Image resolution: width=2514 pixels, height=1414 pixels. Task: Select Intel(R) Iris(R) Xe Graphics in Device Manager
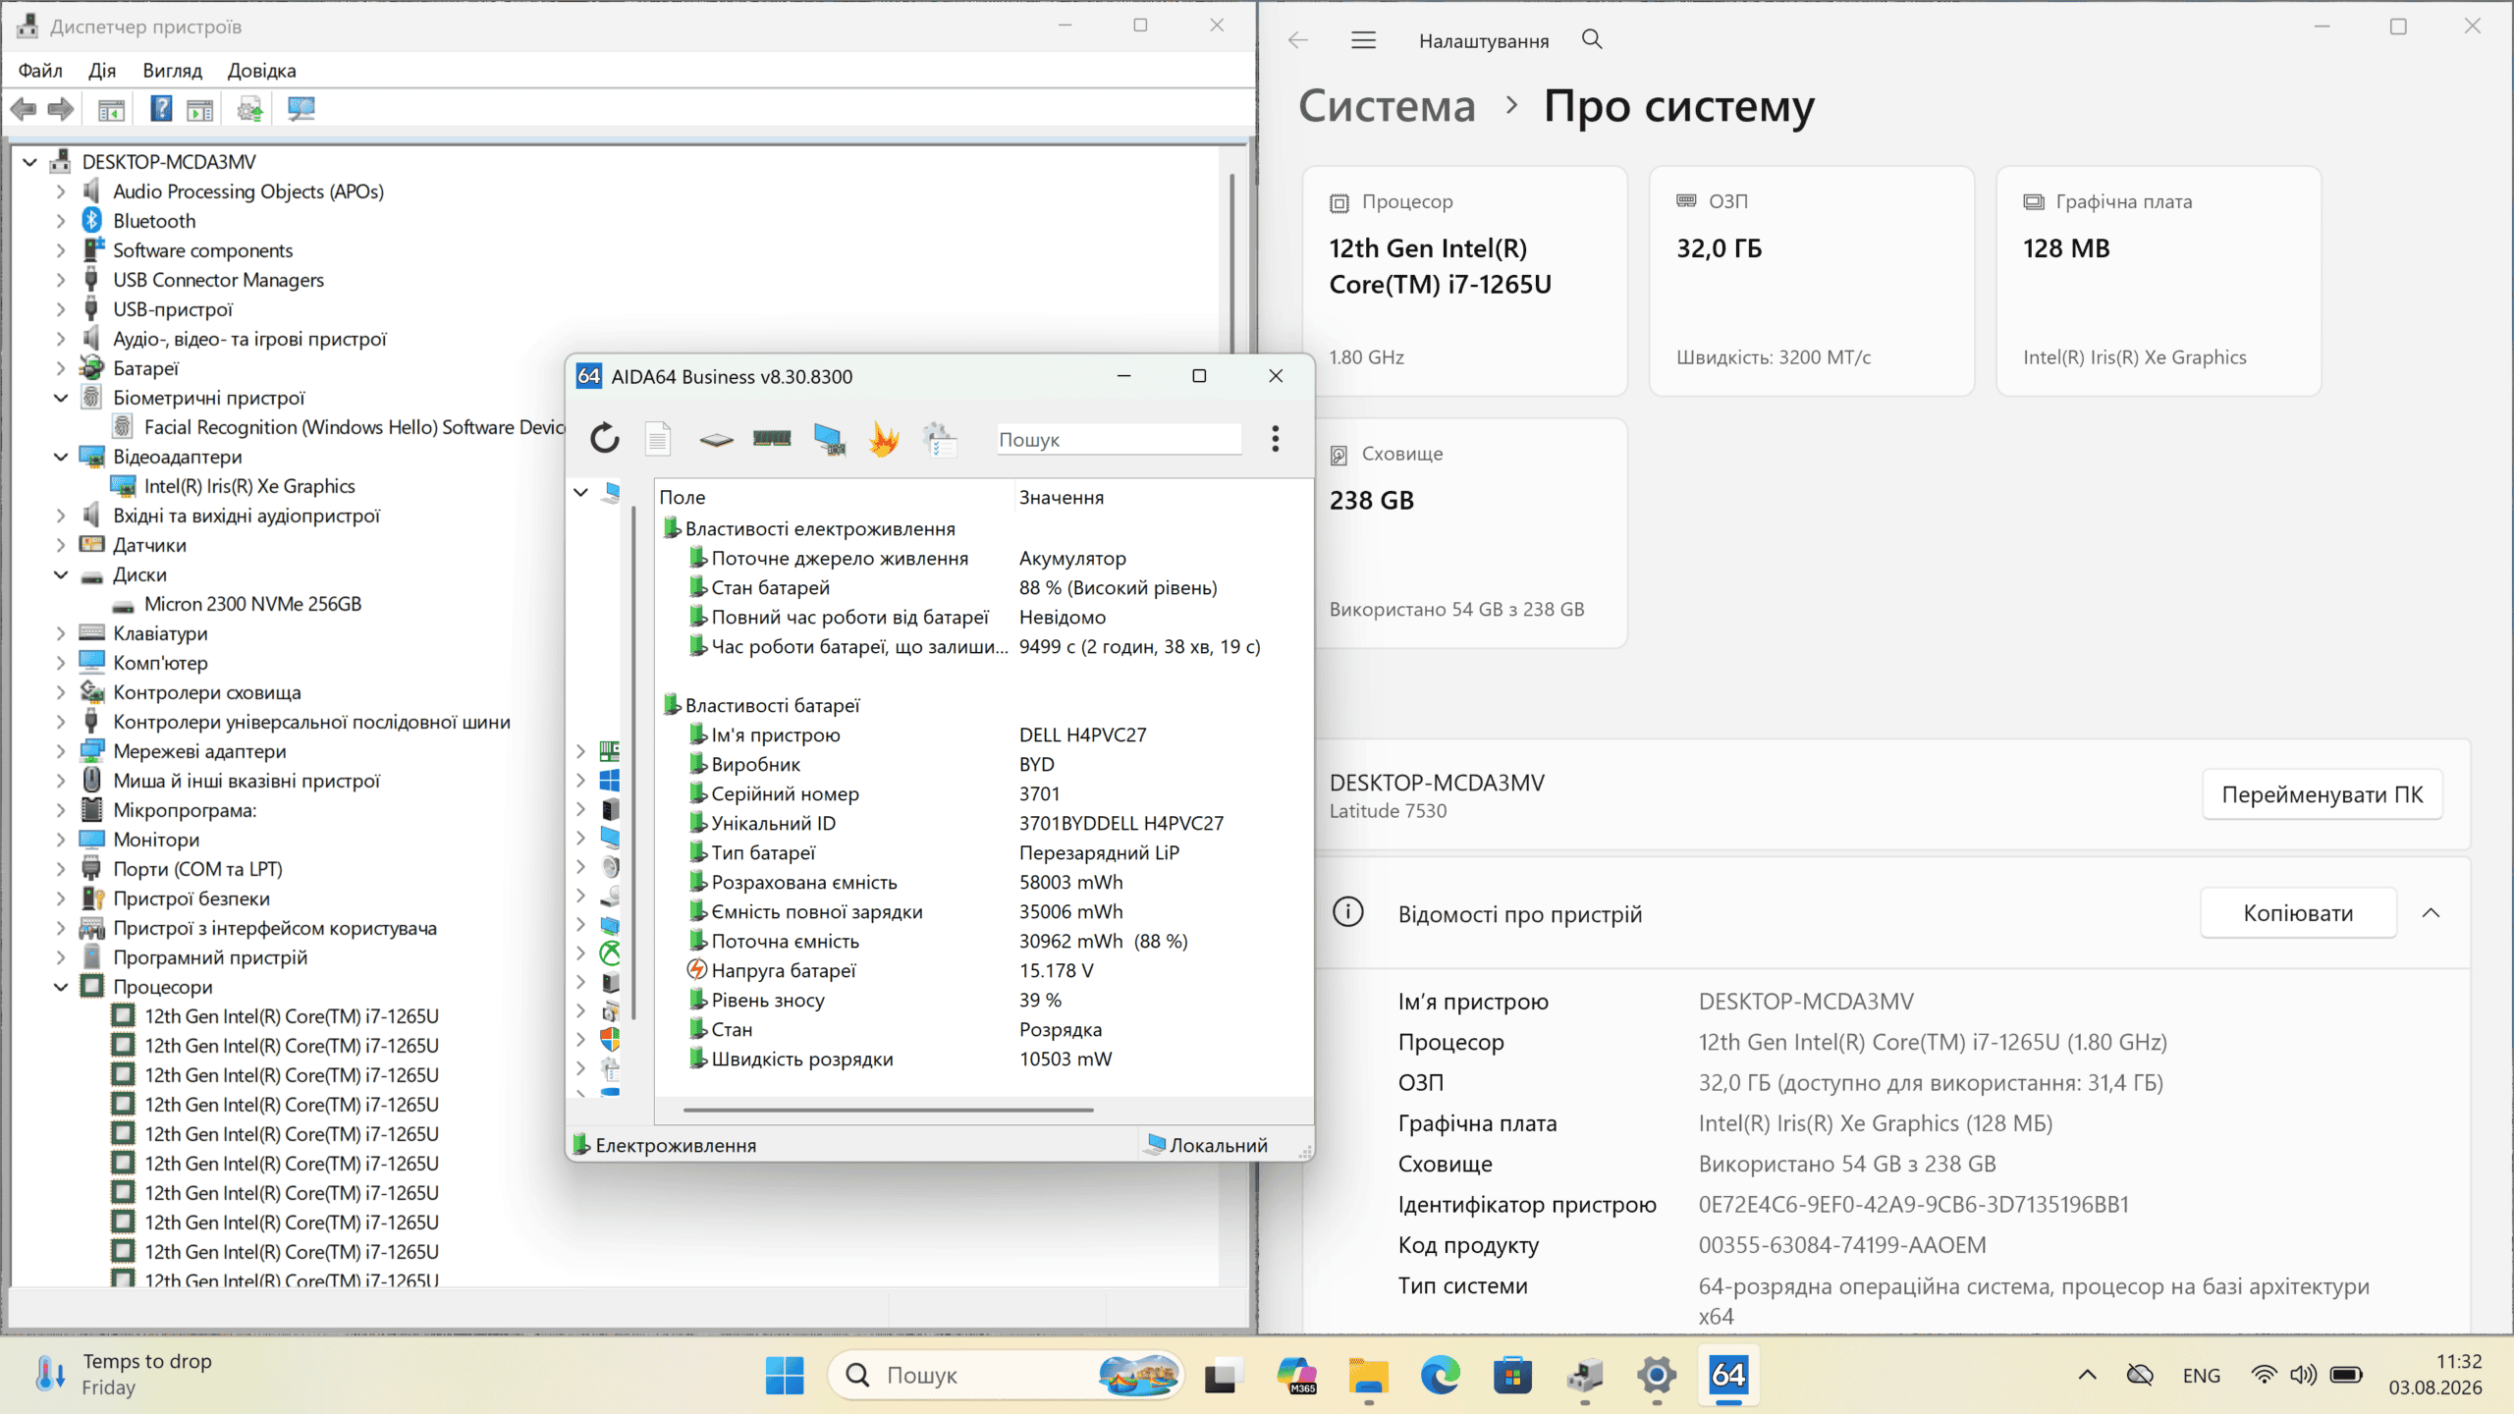pyautogui.click(x=249, y=486)
